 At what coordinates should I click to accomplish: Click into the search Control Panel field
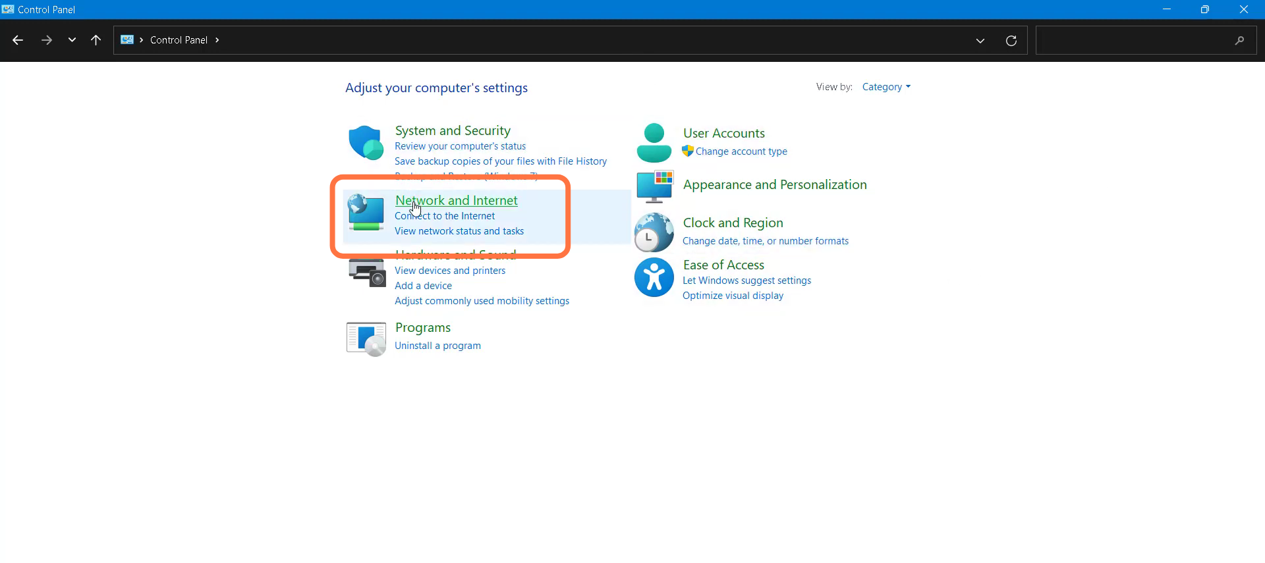(1146, 40)
